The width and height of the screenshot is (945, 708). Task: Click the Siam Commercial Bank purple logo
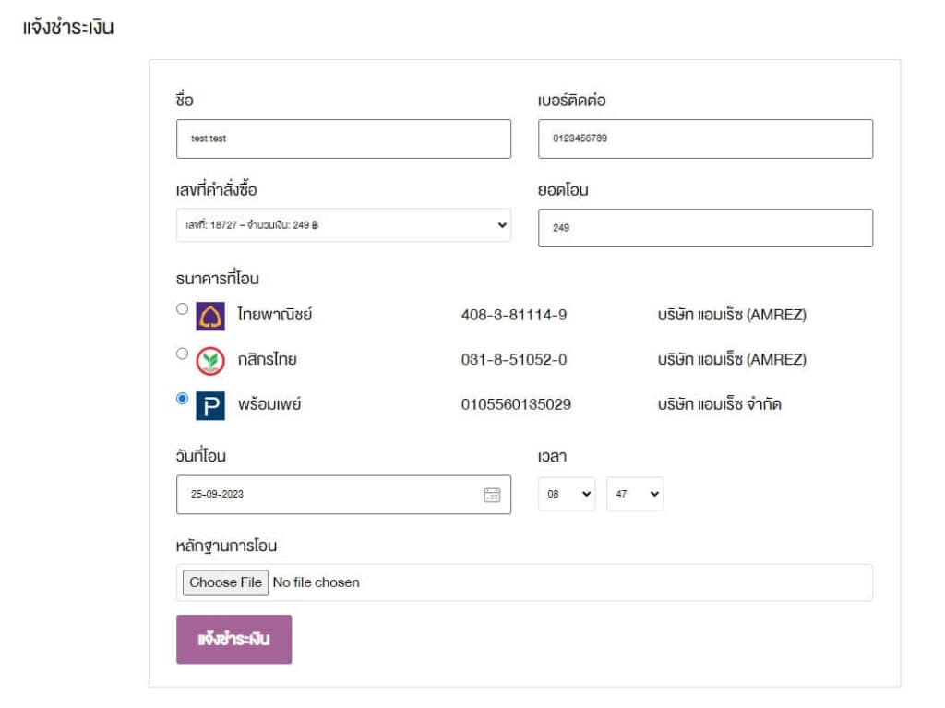tap(210, 317)
